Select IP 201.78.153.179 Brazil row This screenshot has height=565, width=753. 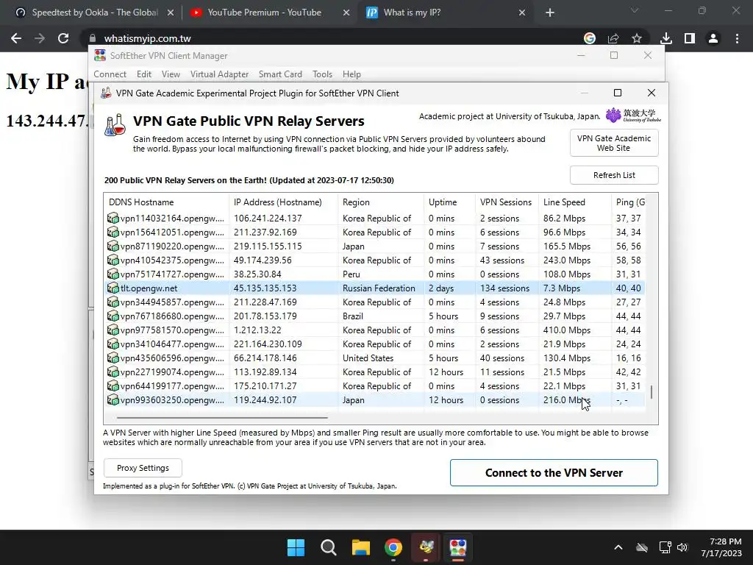pyautogui.click(x=374, y=316)
